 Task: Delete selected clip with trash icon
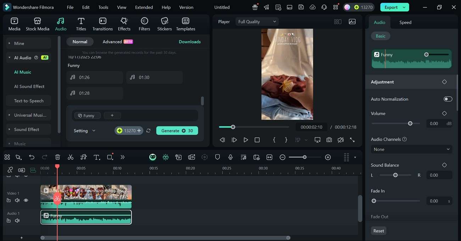tap(58, 157)
